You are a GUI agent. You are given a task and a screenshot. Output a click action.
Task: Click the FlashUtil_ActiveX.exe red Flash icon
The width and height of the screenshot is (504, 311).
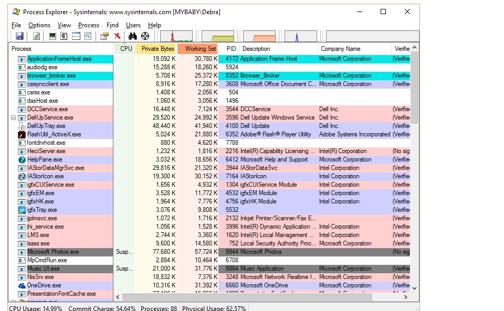22,134
